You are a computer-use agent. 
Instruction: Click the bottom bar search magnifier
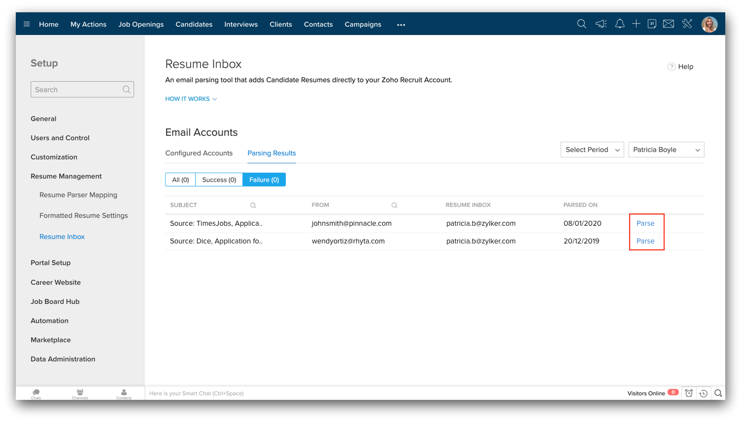(x=718, y=393)
